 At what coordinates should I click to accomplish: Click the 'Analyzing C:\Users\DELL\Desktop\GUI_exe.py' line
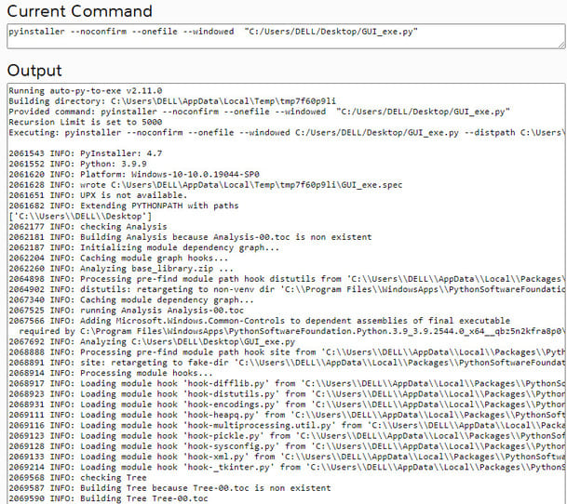(152, 342)
